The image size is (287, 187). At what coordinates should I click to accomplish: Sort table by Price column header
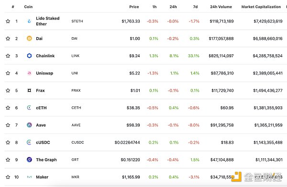tap(134, 7)
